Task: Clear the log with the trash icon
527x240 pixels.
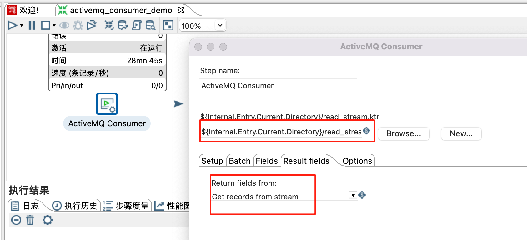Action: [x=30, y=220]
